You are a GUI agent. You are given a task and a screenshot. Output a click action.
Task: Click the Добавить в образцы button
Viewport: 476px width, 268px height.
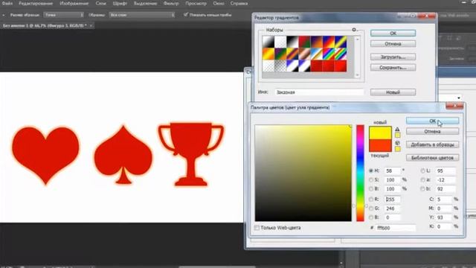[x=432, y=144]
